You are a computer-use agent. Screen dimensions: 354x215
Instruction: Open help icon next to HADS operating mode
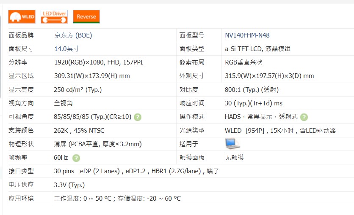pyautogui.click(x=304, y=117)
